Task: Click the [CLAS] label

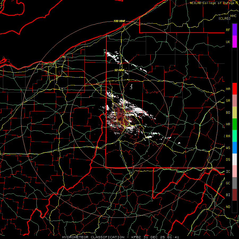Action: (x=224, y=19)
